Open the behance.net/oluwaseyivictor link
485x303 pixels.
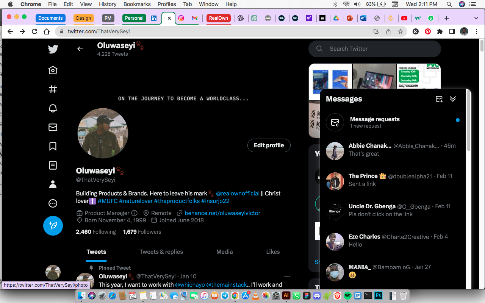(x=222, y=213)
